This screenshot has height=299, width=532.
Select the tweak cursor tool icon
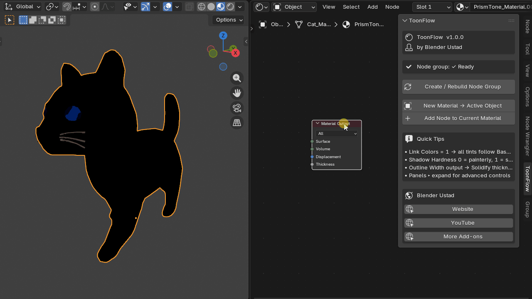coord(10,20)
